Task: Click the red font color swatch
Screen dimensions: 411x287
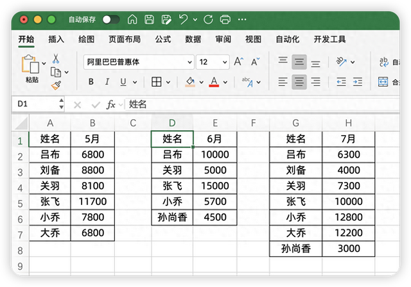Action: click(x=214, y=82)
